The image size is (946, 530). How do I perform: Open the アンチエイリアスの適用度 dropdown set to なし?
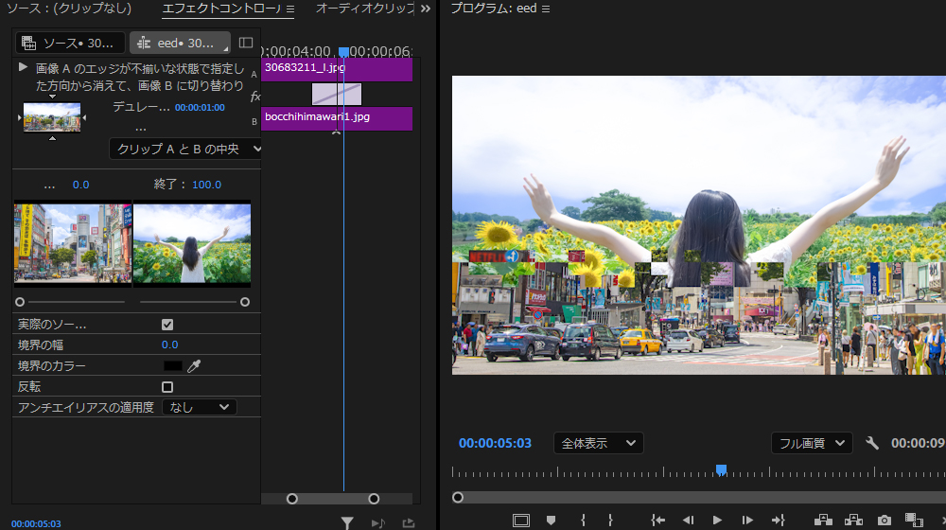click(x=199, y=408)
